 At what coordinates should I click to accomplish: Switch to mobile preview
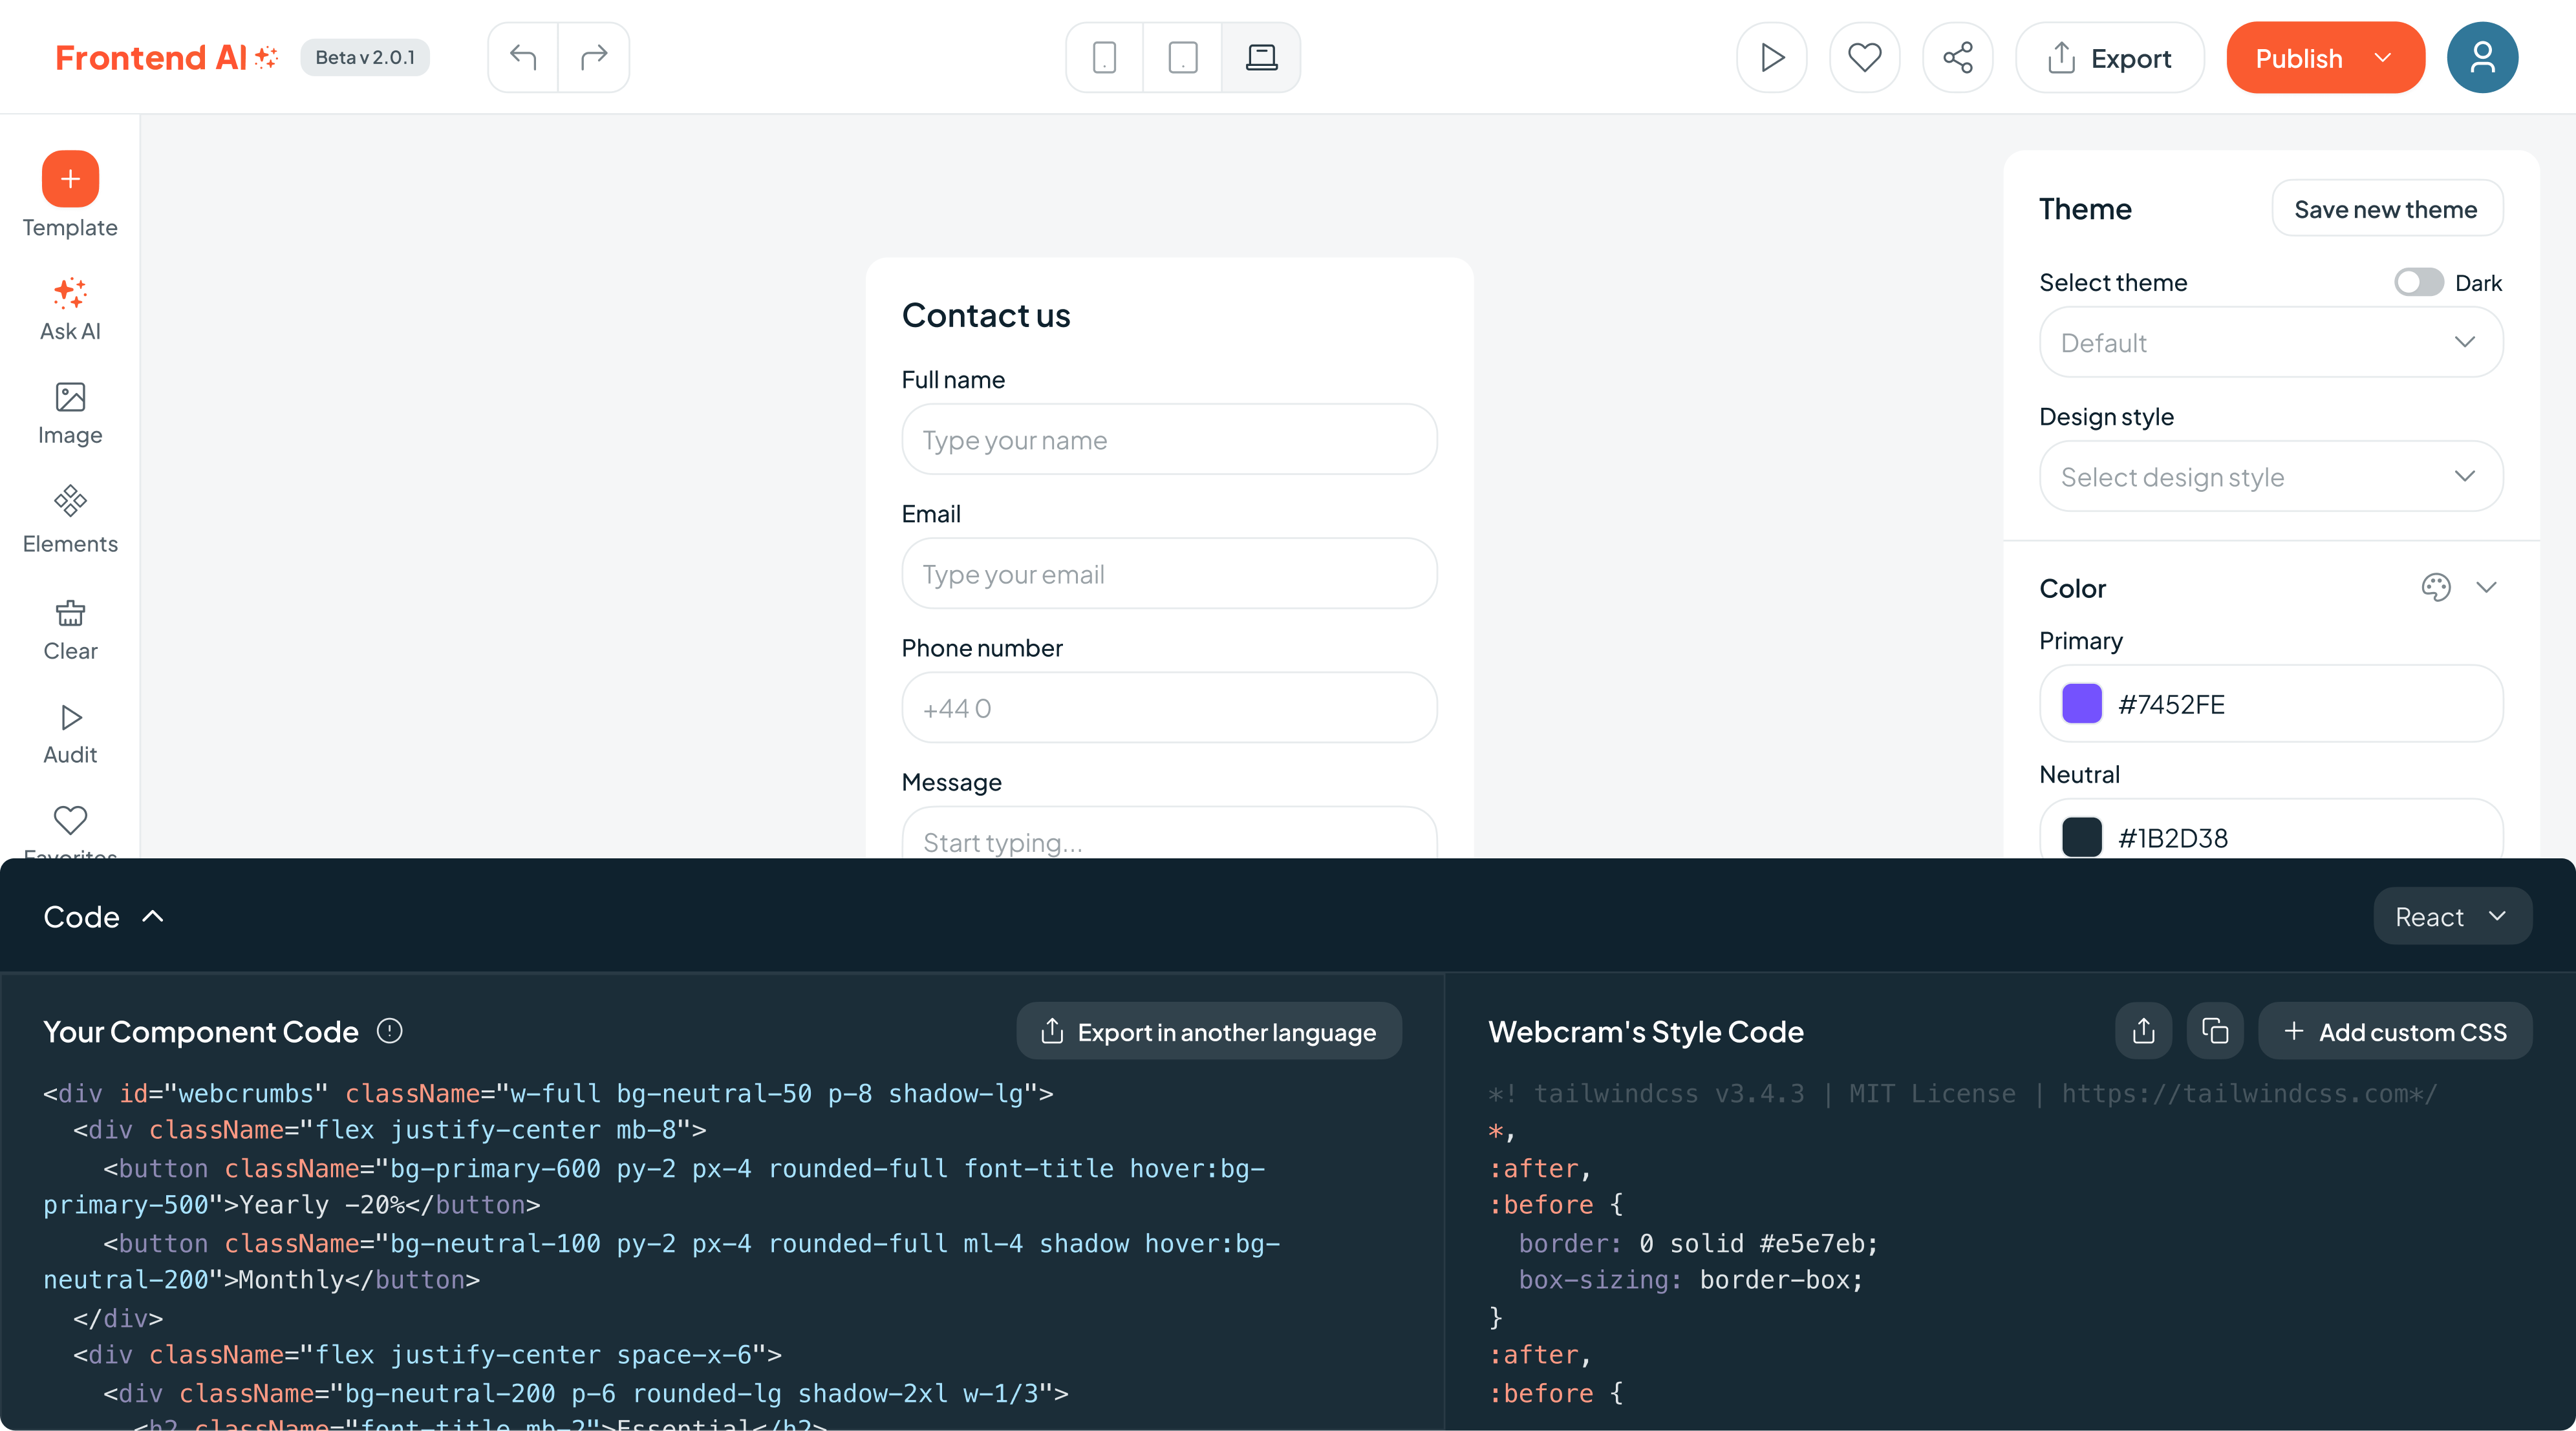click(x=1103, y=57)
